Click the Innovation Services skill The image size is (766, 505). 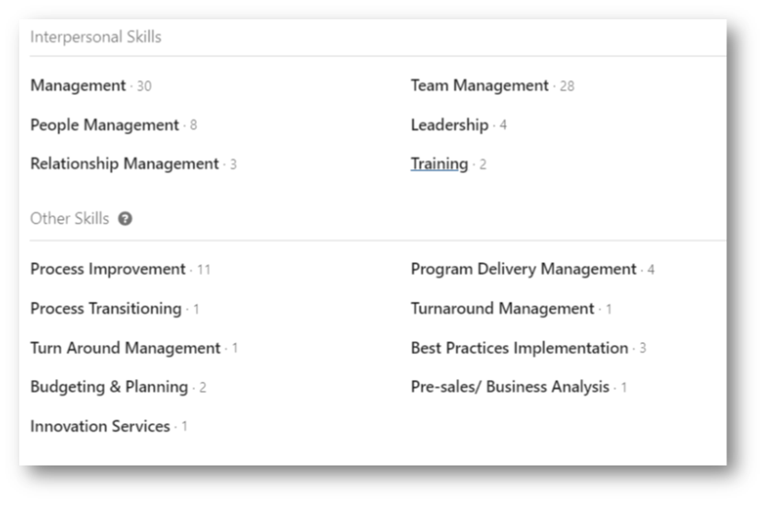tap(100, 426)
